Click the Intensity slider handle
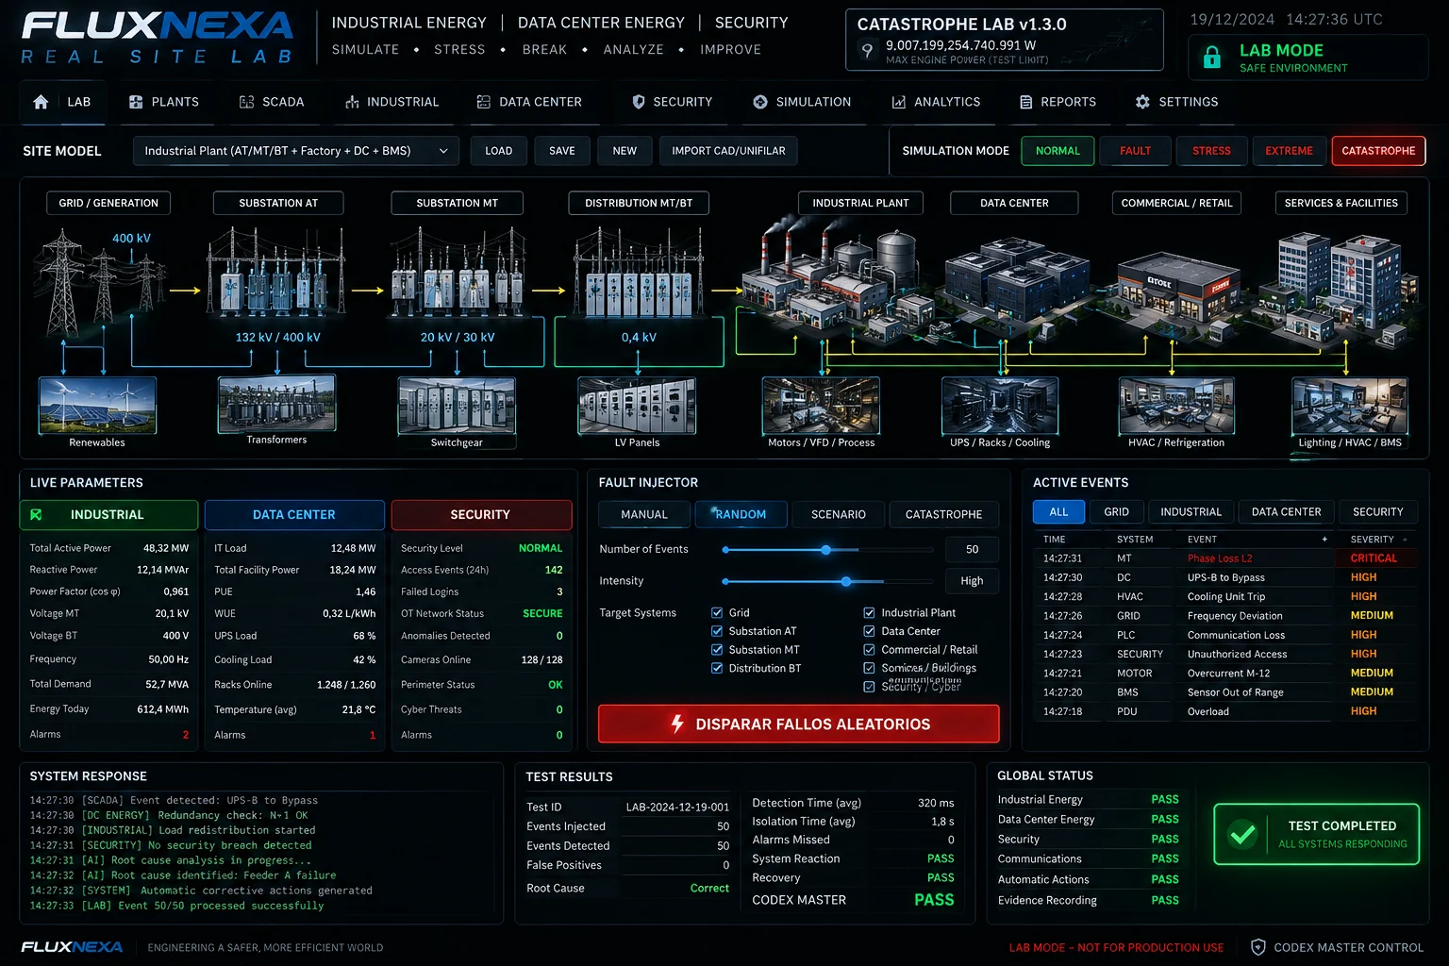This screenshot has height=966, width=1449. pos(846,582)
